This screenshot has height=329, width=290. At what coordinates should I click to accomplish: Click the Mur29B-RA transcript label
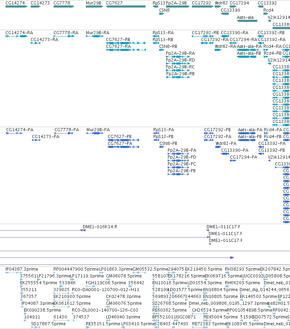point(97,33)
